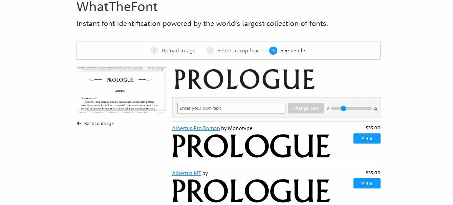Click Get it for Albertus Pro Roman
The height and width of the screenshot is (205, 453).
click(367, 138)
